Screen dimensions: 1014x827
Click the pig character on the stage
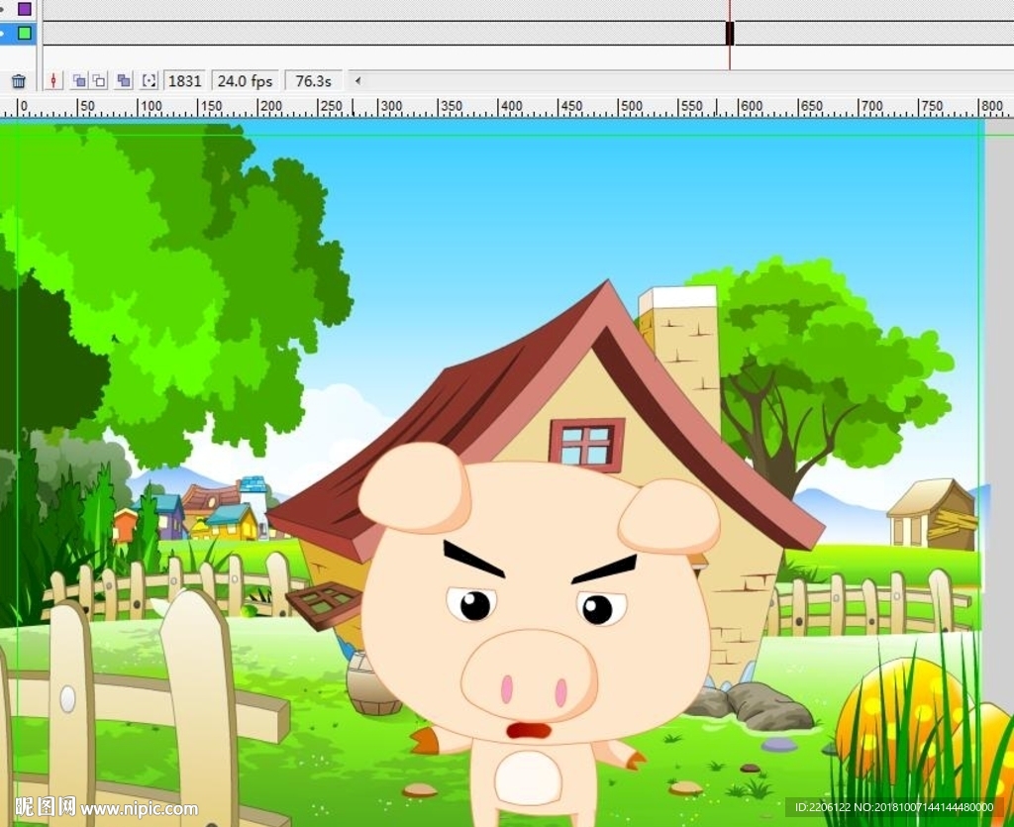pyautogui.click(x=540, y=634)
